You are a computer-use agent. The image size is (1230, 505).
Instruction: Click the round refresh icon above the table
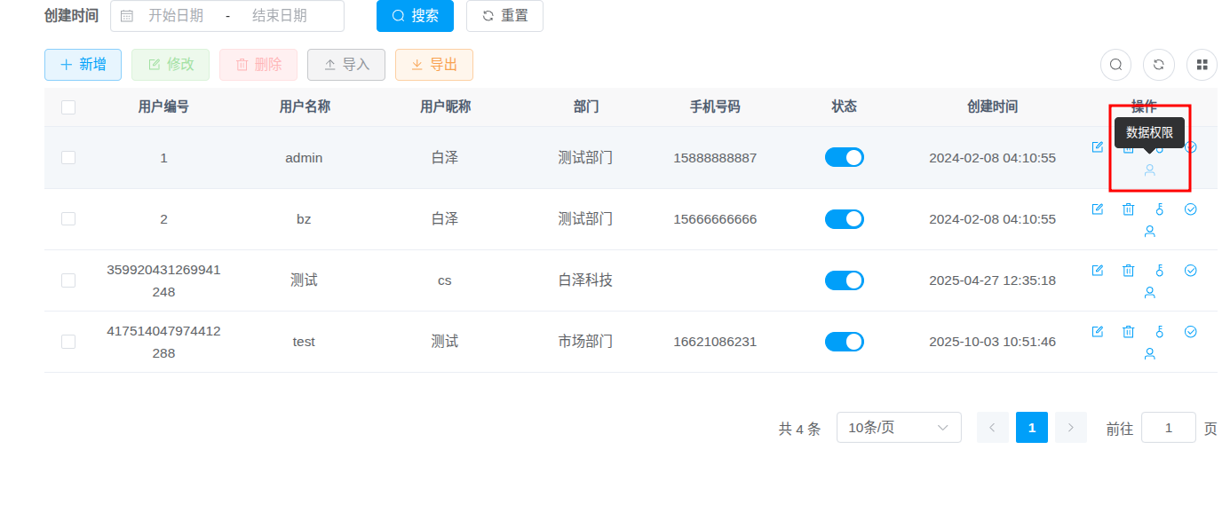point(1158,65)
